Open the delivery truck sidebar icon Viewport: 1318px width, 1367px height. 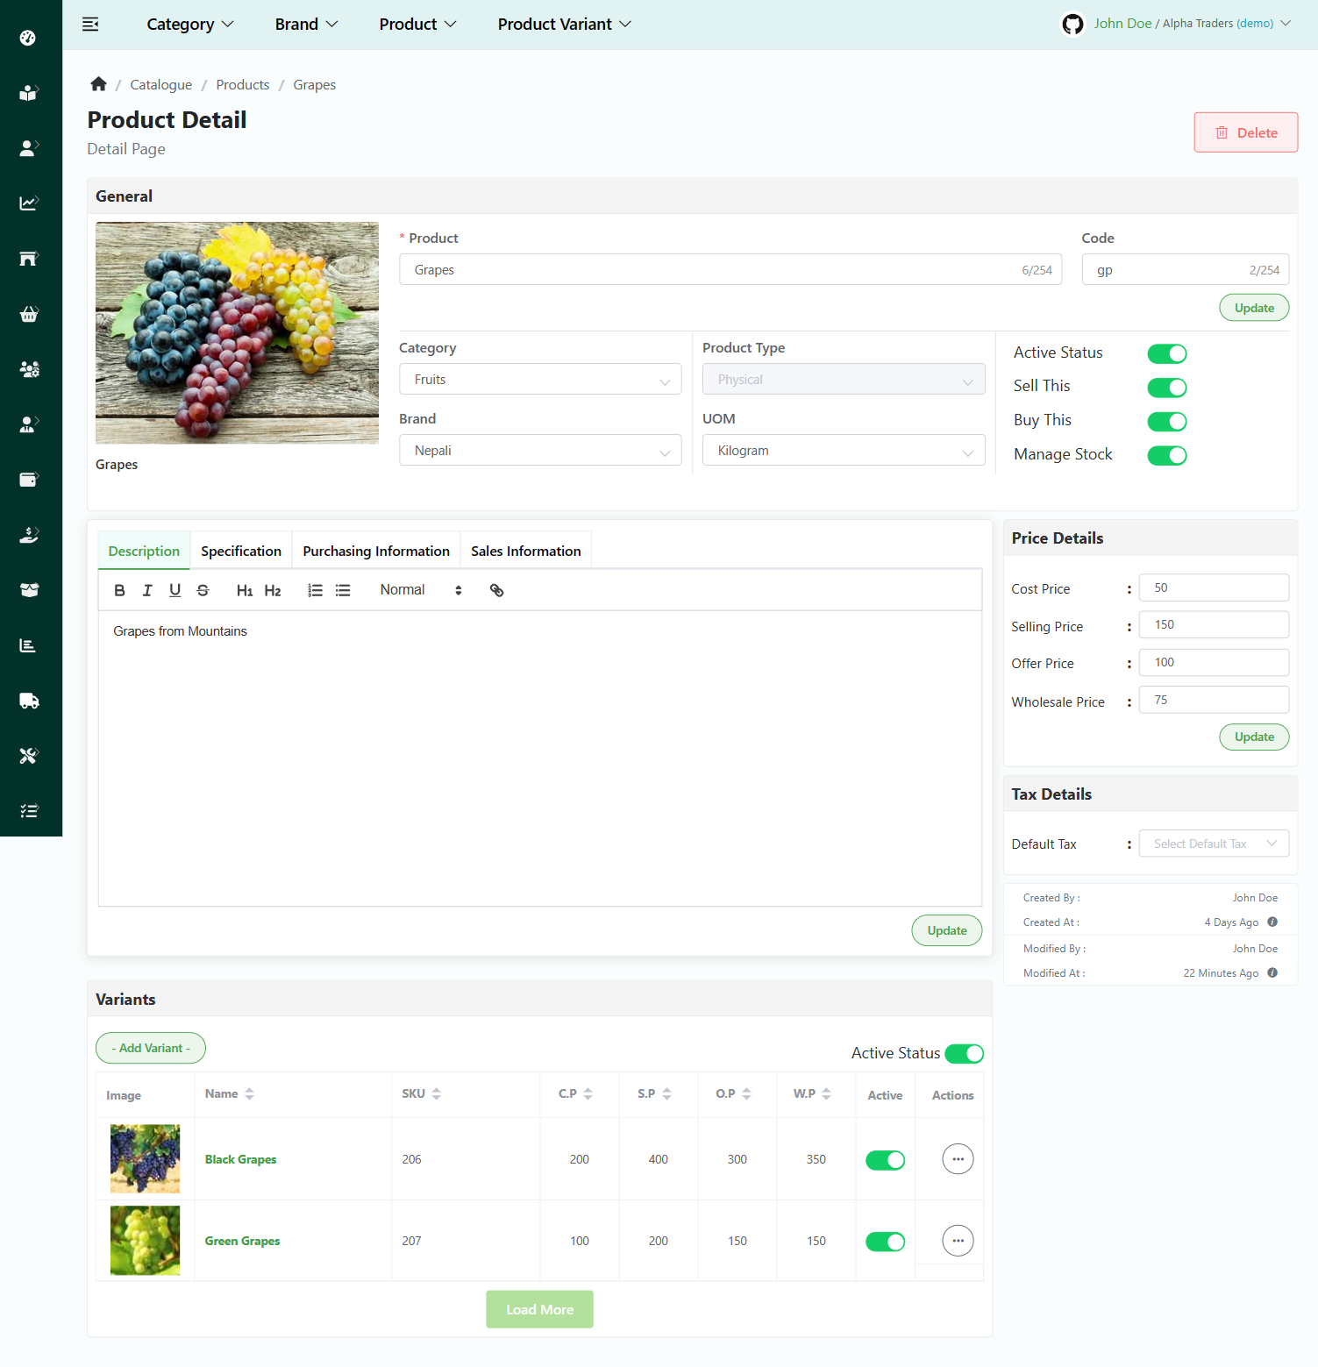(29, 701)
